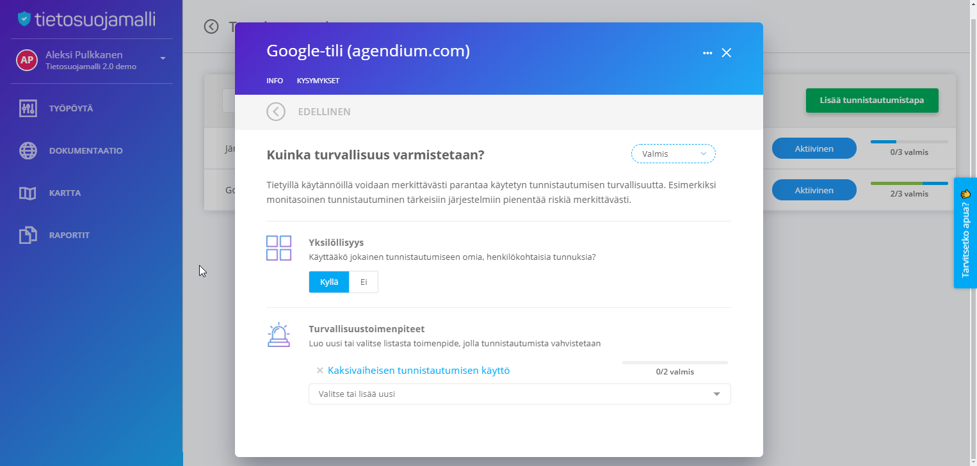Select Ei for Yksilöllisyys

coord(364,282)
